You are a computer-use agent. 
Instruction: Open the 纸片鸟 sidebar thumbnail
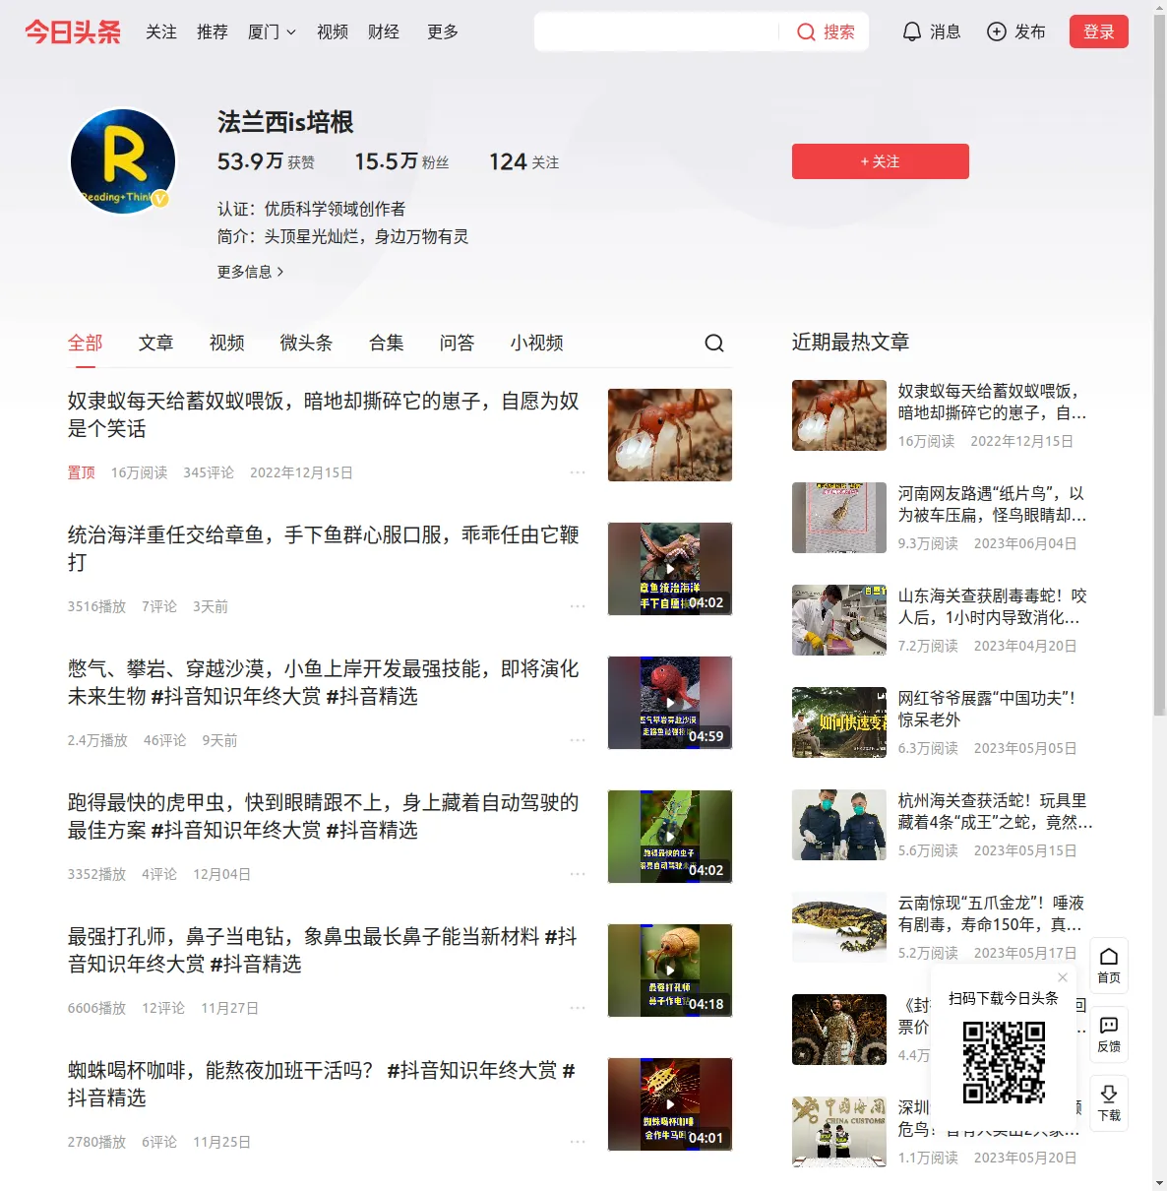(x=839, y=518)
